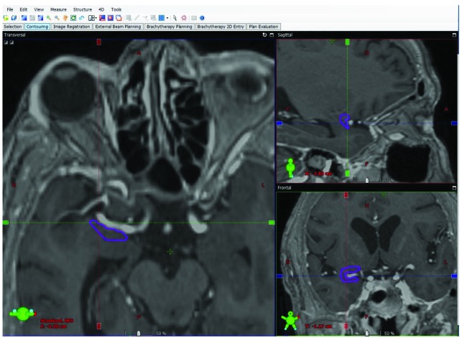Click the pink gear settings icon

(184, 18)
